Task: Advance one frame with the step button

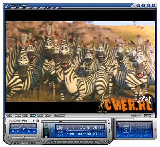Action: point(29,131)
